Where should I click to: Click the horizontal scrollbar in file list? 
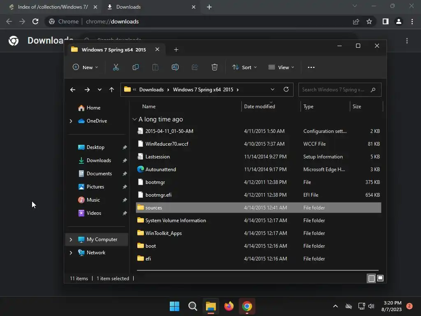tap(257, 270)
